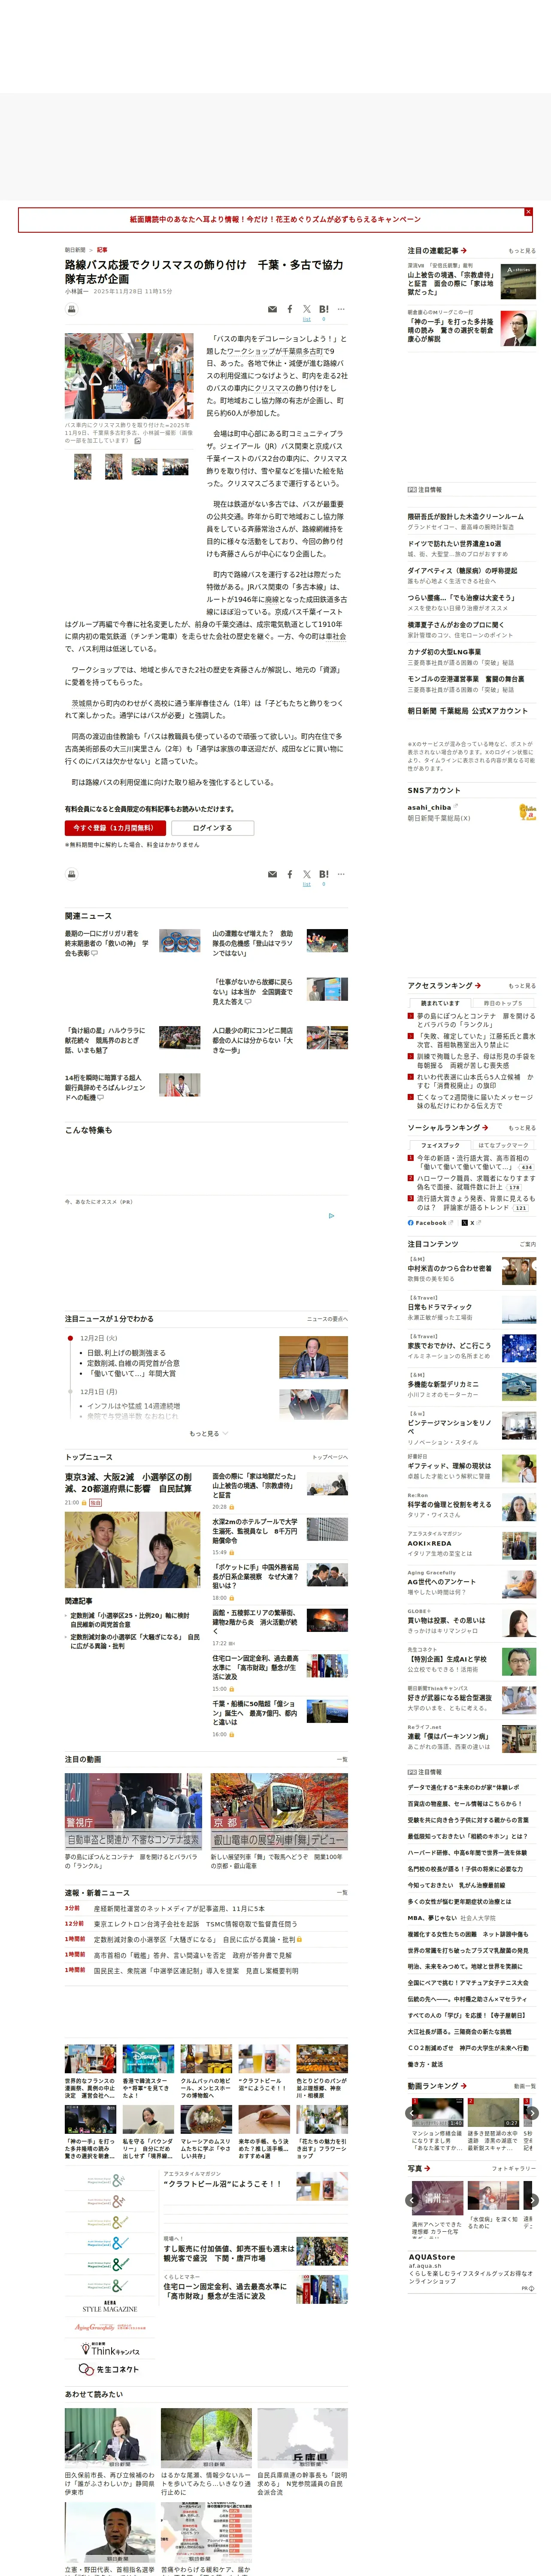Play the 叡山電車の展望列車 video
The image size is (551, 2576).
point(279,1811)
